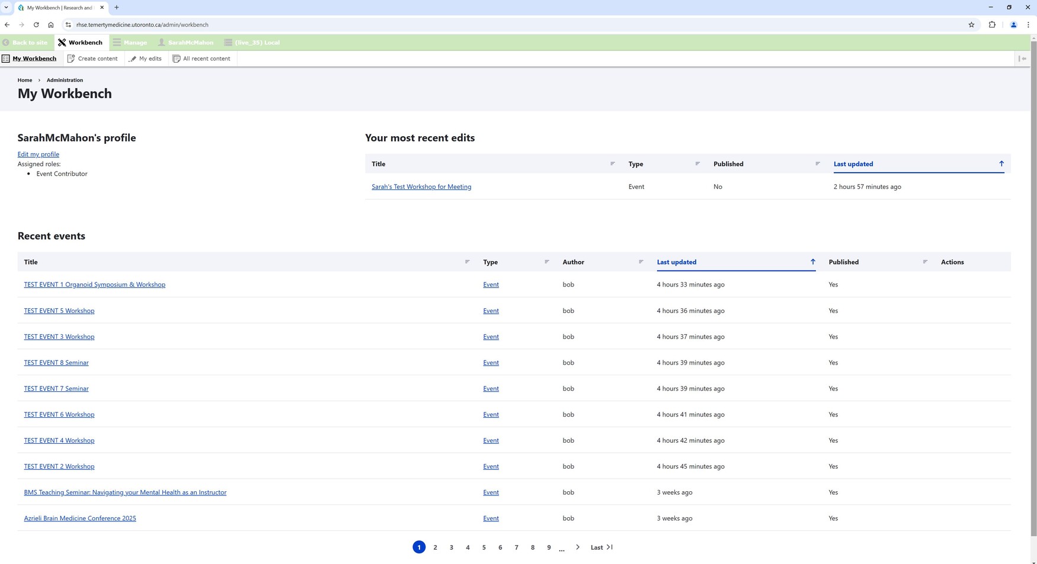Viewport: 1037px width, 564px height.
Task: Sort recent edits by Type
Action: [664, 164]
